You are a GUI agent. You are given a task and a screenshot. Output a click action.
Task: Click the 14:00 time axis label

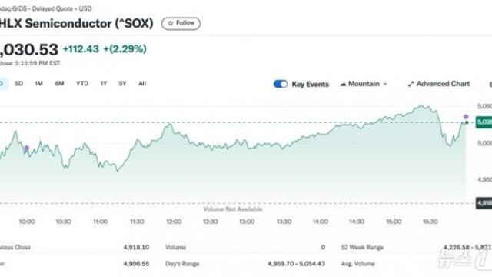point(320,222)
